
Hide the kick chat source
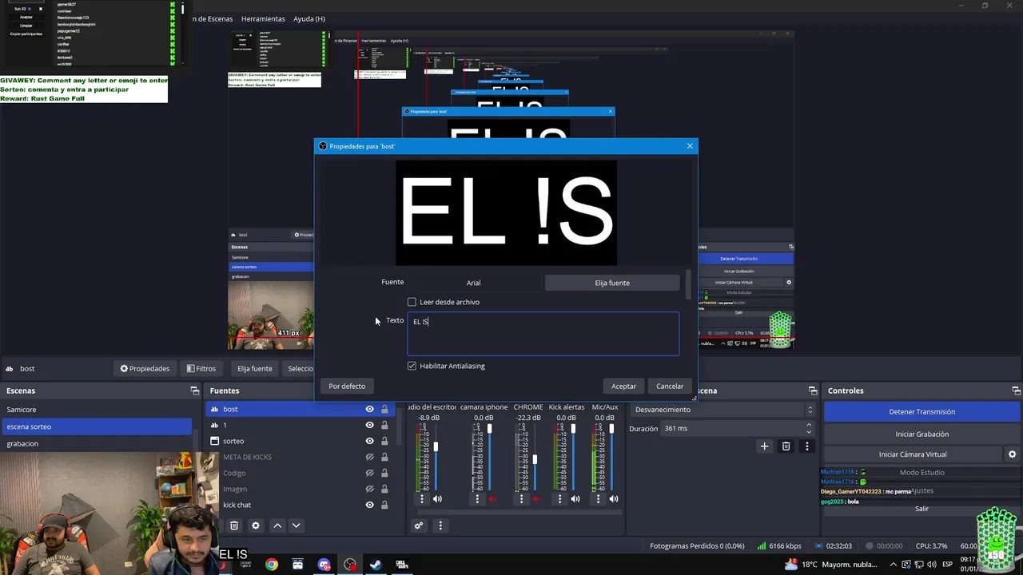[369, 505]
